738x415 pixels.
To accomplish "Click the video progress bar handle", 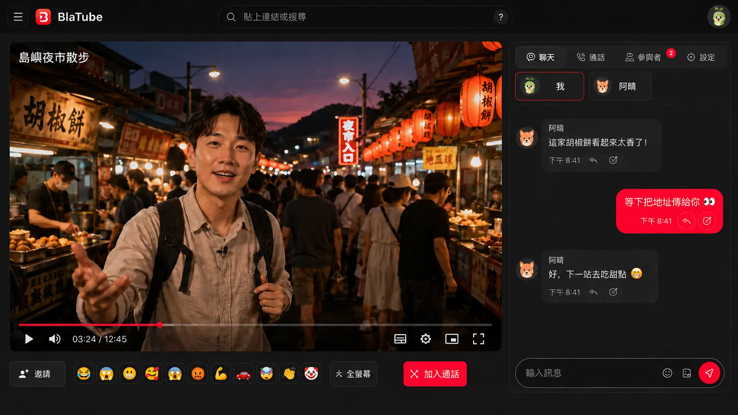I will [x=160, y=325].
